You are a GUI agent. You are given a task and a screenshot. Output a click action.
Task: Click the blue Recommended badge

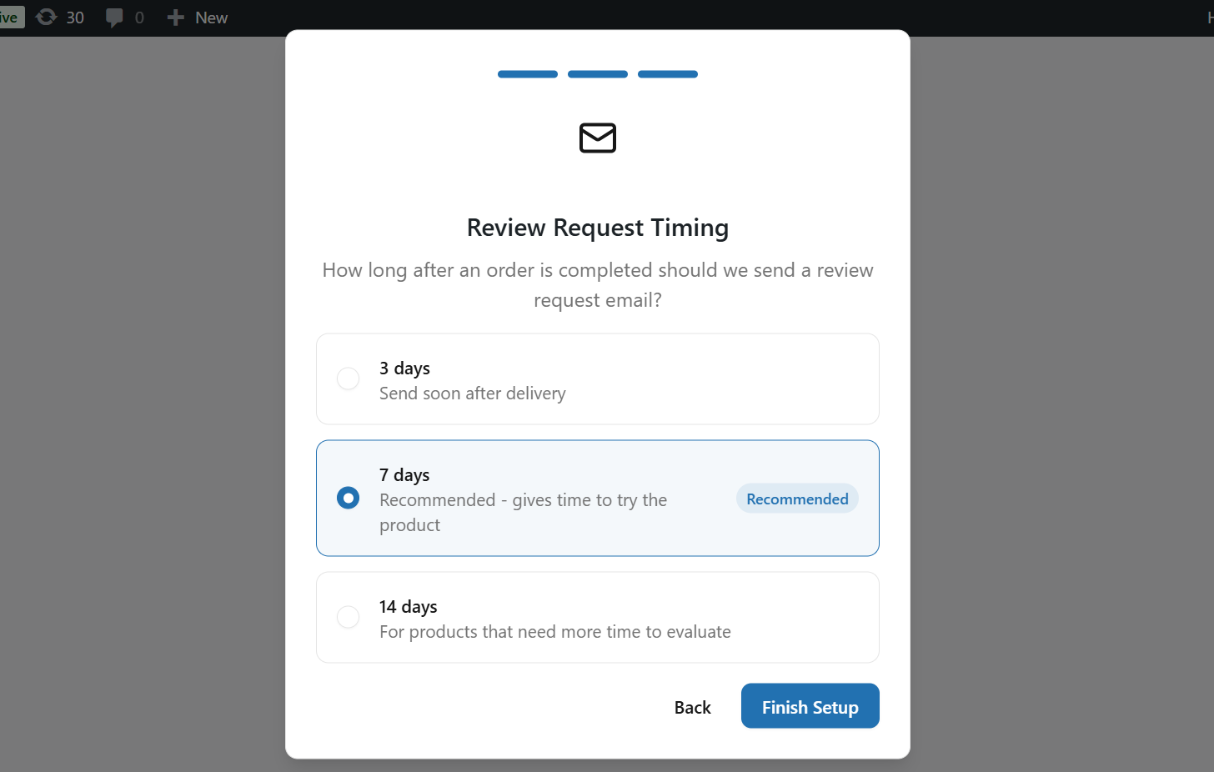796,499
